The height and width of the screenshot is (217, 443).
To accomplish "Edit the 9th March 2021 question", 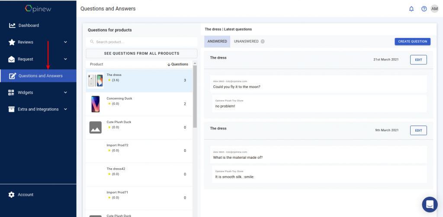I will (418, 130).
